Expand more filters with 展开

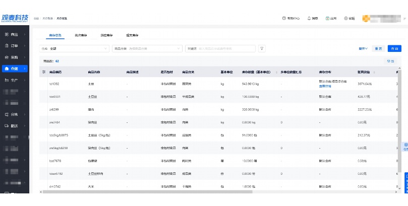(x=363, y=48)
